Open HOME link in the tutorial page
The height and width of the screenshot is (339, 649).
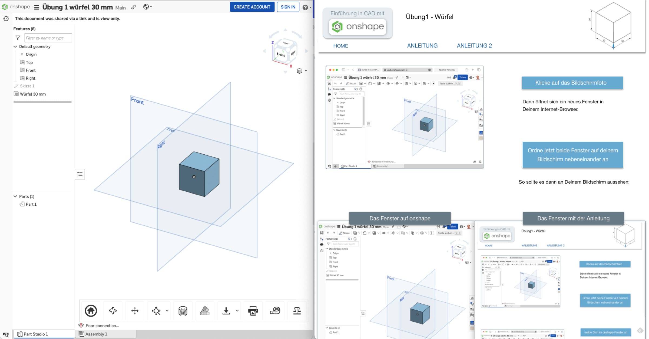[x=340, y=46]
